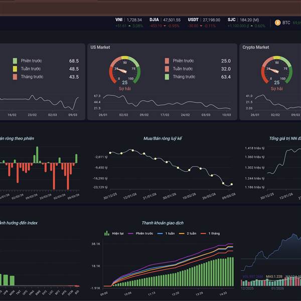Toggle the red 1 tháng series legend

pyautogui.click(x=210, y=233)
